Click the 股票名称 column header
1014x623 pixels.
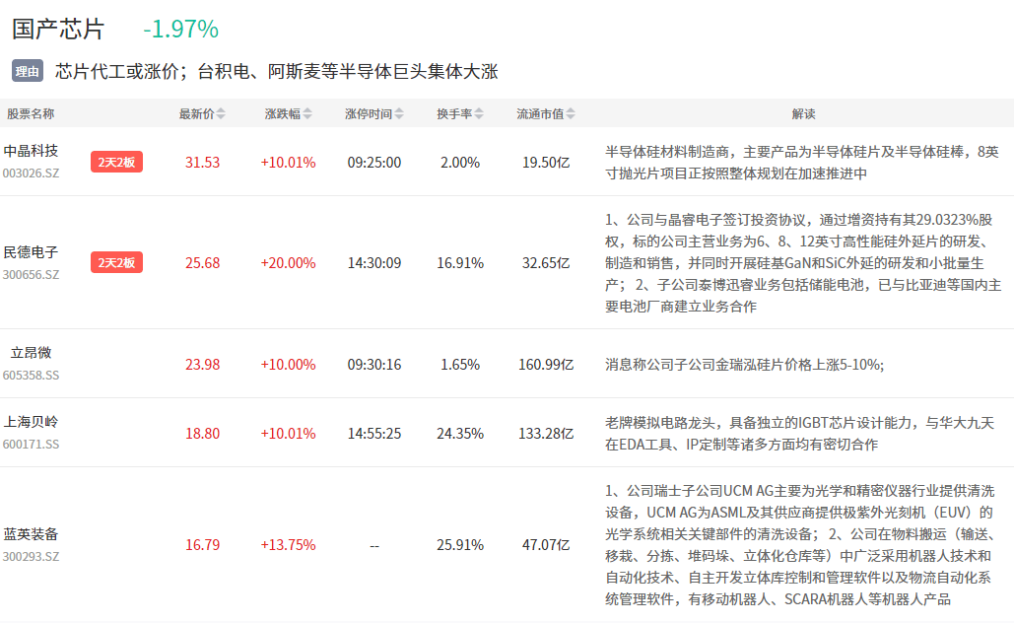[31, 114]
